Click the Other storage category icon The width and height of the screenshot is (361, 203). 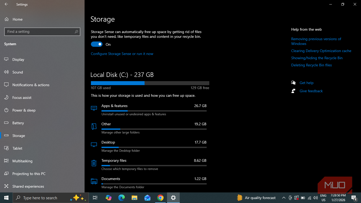[94, 126]
